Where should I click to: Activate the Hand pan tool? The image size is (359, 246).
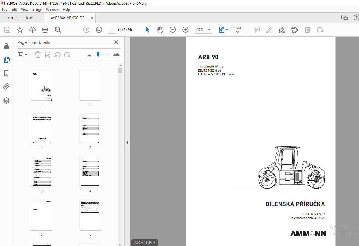click(x=160, y=30)
